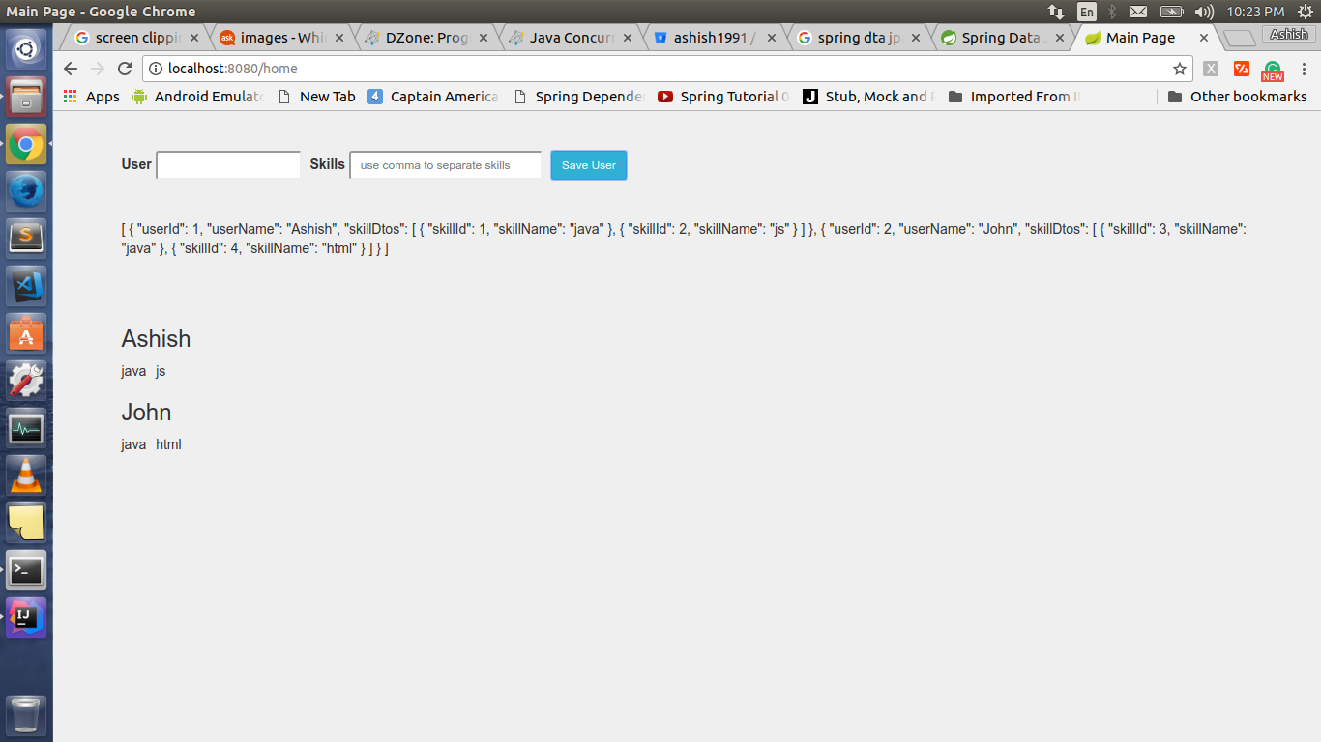Click the User name input field

tap(228, 165)
